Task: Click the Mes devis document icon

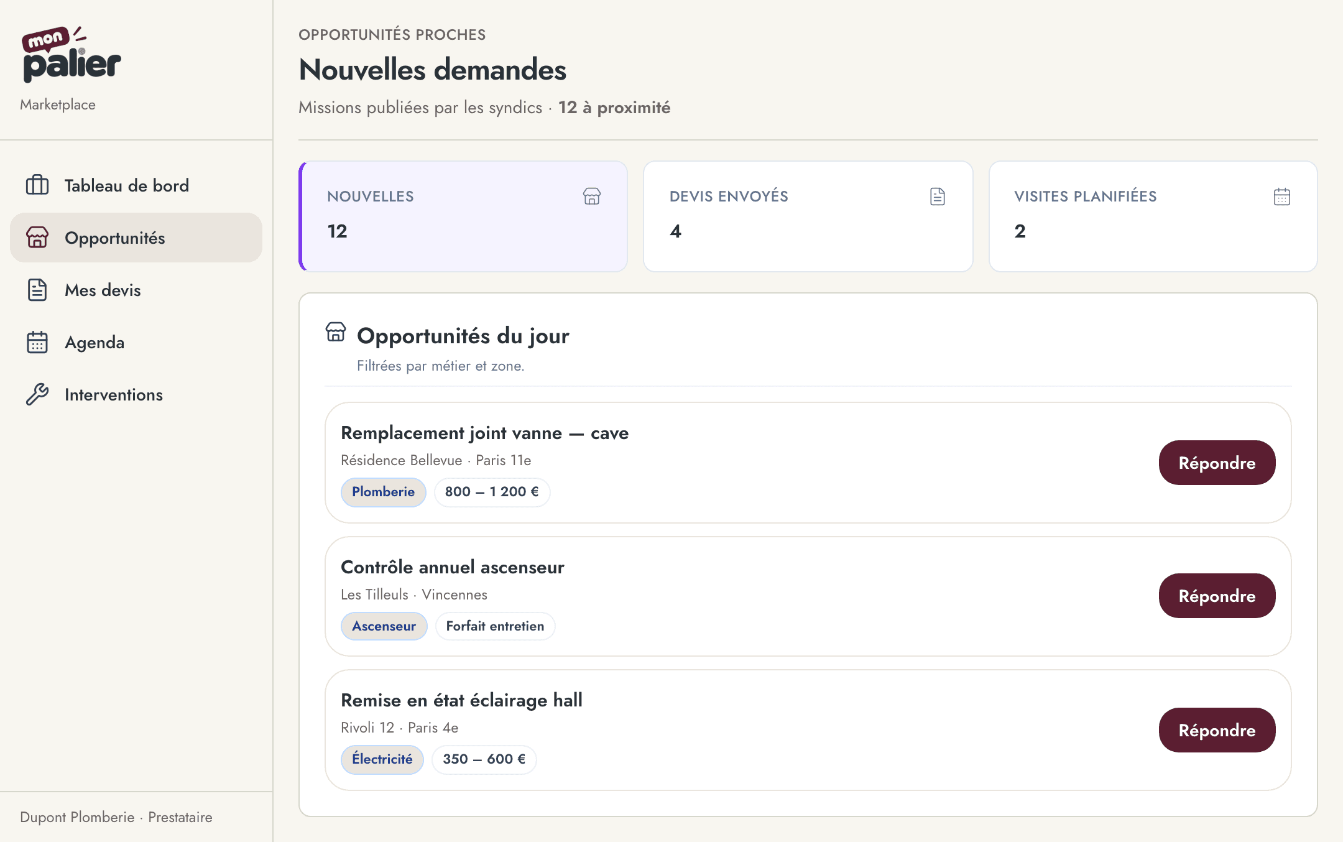Action: [37, 289]
